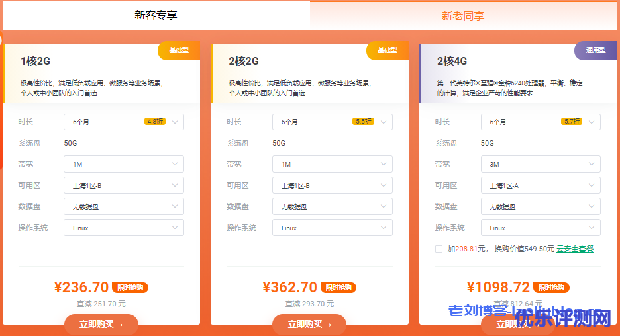Click the 基础型 badge on 1核2G card
620x336 pixels.
point(179,50)
